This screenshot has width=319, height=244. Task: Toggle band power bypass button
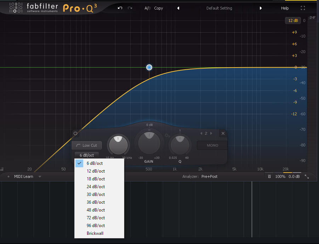pos(75,133)
